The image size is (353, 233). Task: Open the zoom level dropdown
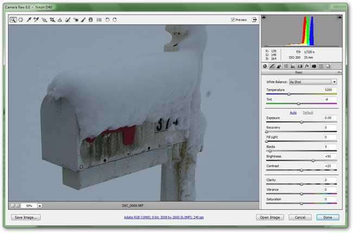(x=40, y=206)
